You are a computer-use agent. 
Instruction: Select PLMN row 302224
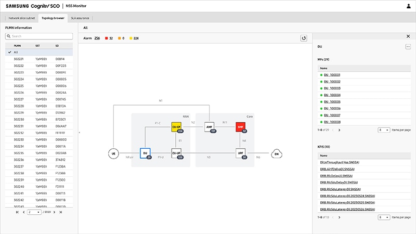(x=39, y=79)
